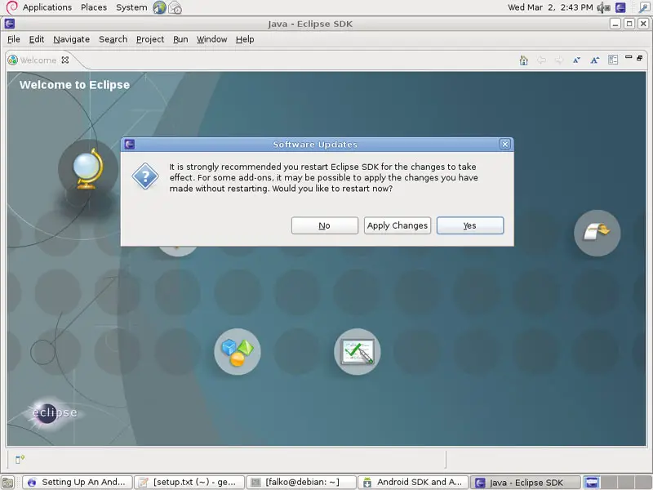Switch to setup.txt gedit taskbar window

coord(189,483)
